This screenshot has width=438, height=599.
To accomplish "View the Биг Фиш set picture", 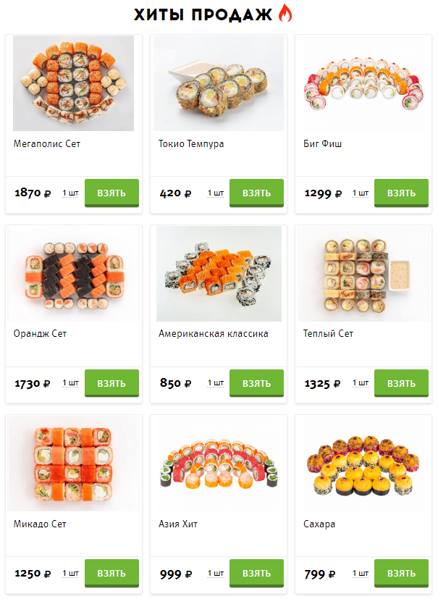I will tap(363, 83).
